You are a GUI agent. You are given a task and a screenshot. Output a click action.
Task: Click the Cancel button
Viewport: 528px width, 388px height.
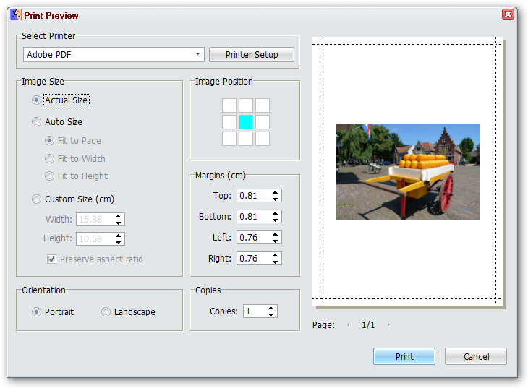[476, 356]
